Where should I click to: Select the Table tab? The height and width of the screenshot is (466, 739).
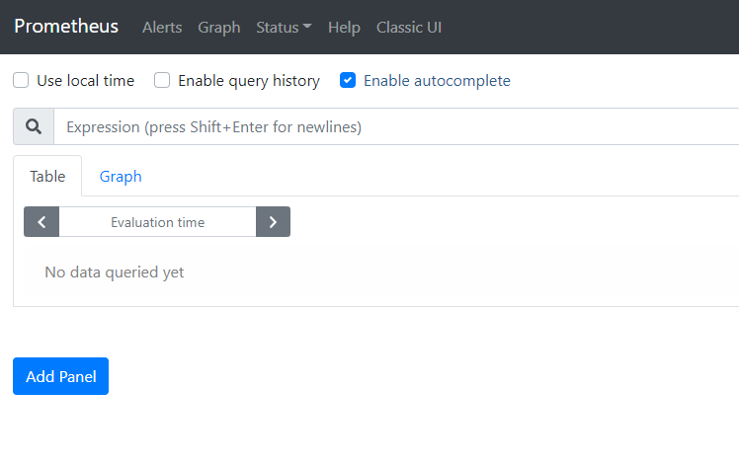(47, 177)
